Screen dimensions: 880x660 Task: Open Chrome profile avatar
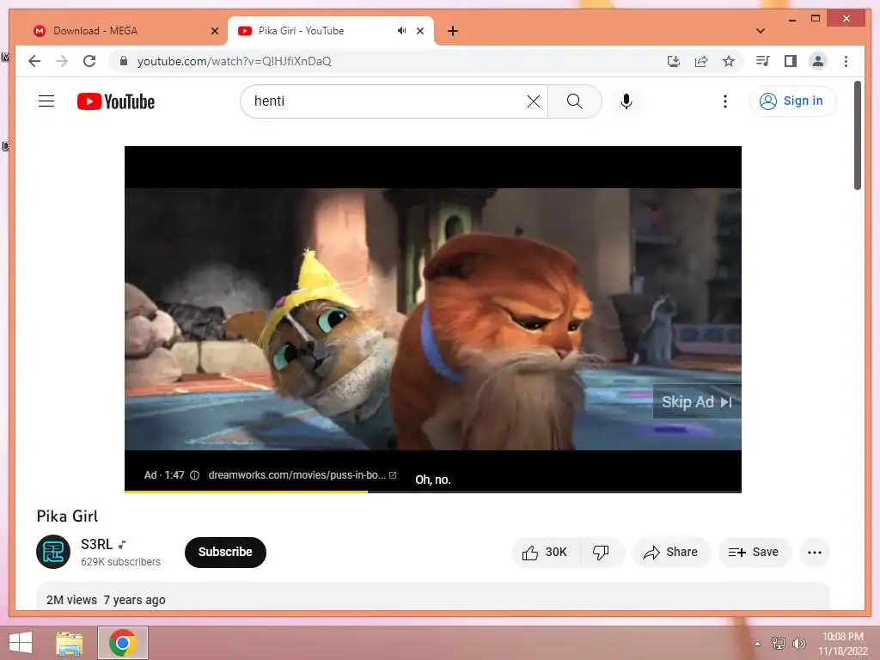(818, 61)
